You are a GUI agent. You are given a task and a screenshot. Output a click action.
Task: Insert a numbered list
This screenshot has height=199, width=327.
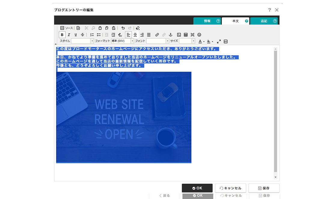[x=92, y=35]
